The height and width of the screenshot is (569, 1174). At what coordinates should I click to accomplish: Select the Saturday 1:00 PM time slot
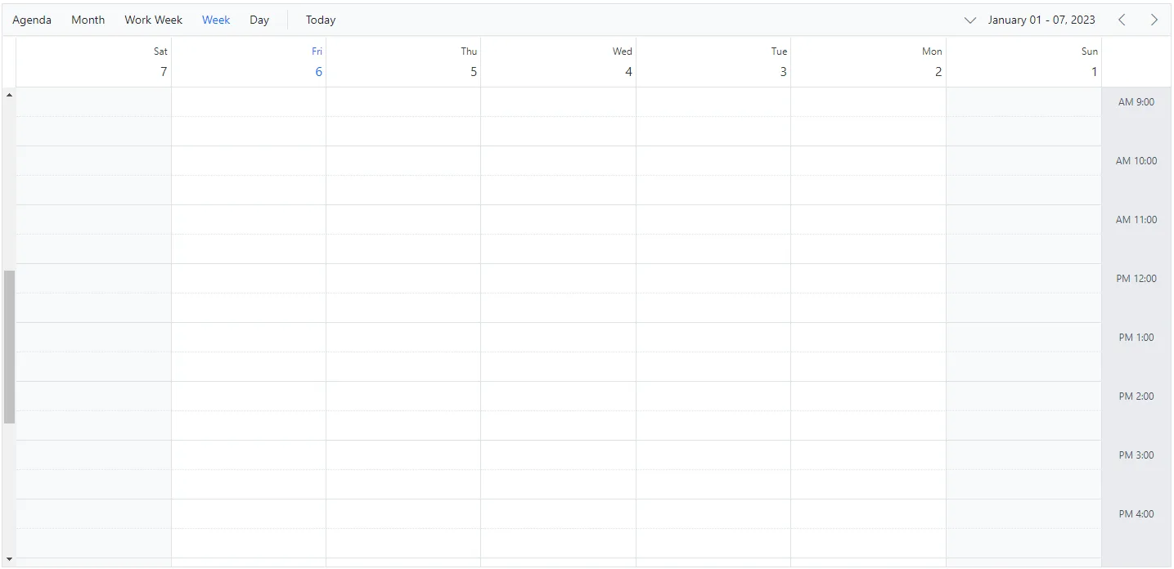(93, 338)
